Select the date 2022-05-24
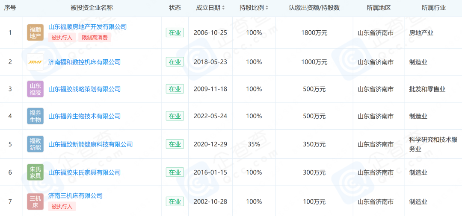 210,116
